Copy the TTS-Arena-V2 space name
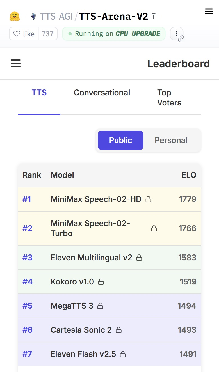219x372 pixels. click(155, 17)
